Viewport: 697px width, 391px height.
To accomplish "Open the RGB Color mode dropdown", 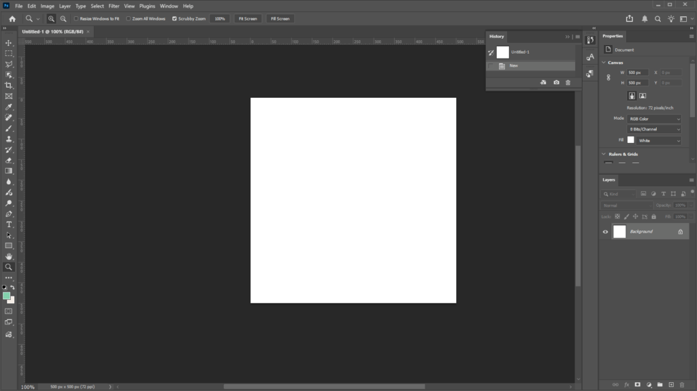I will click(x=654, y=119).
